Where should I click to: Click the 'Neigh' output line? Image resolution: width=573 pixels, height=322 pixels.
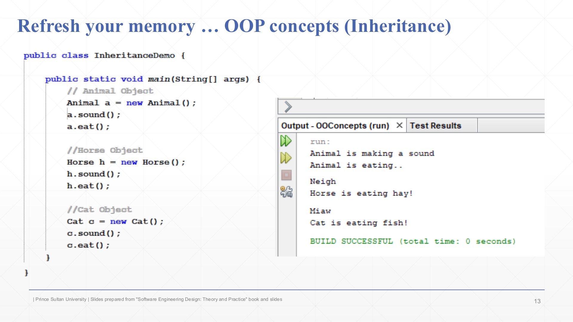coord(323,182)
